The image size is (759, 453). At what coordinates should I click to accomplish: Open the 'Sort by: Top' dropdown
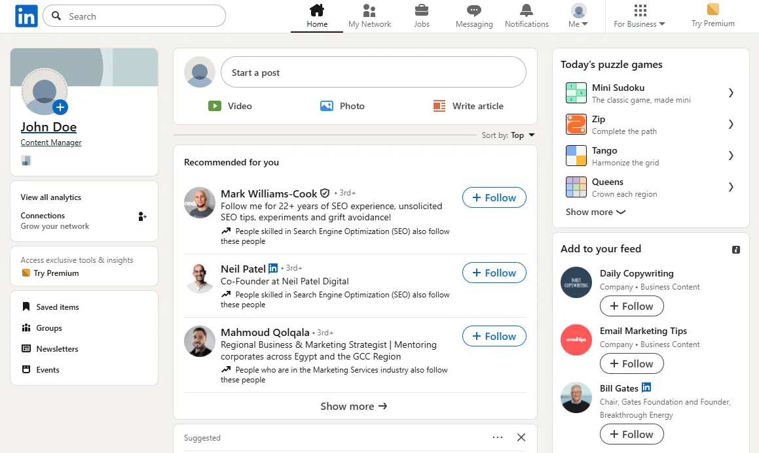coord(508,135)
